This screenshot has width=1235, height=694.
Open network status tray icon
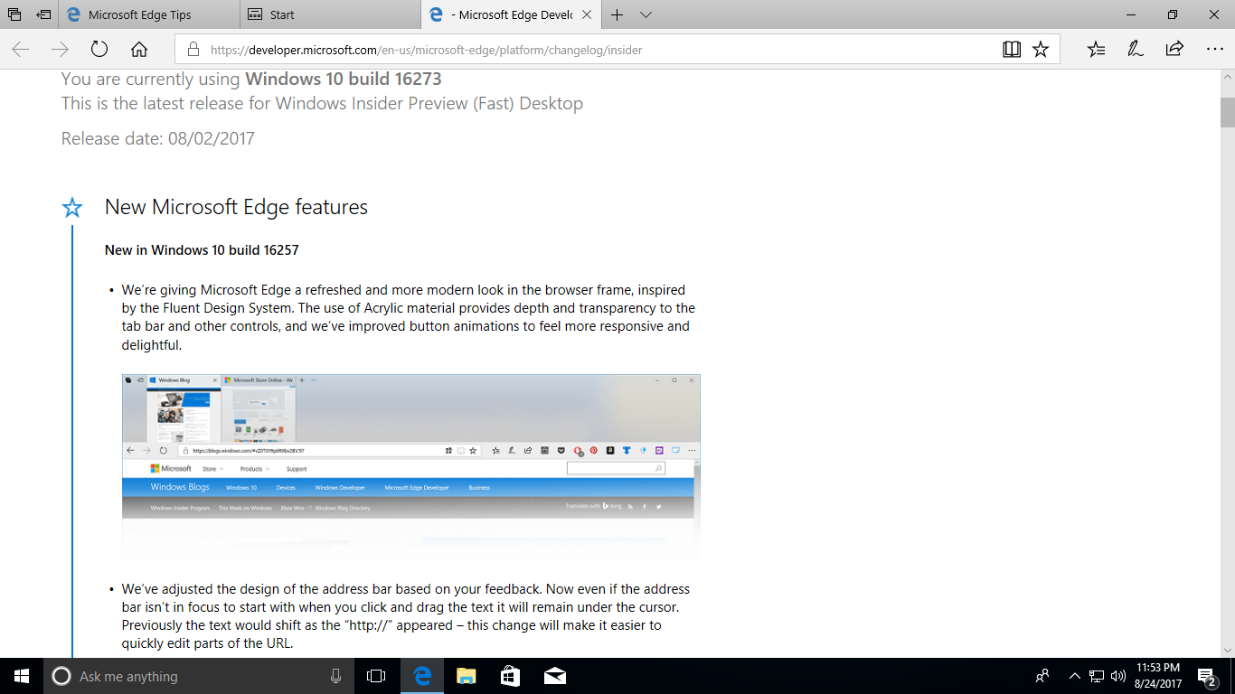(1097, 676)
